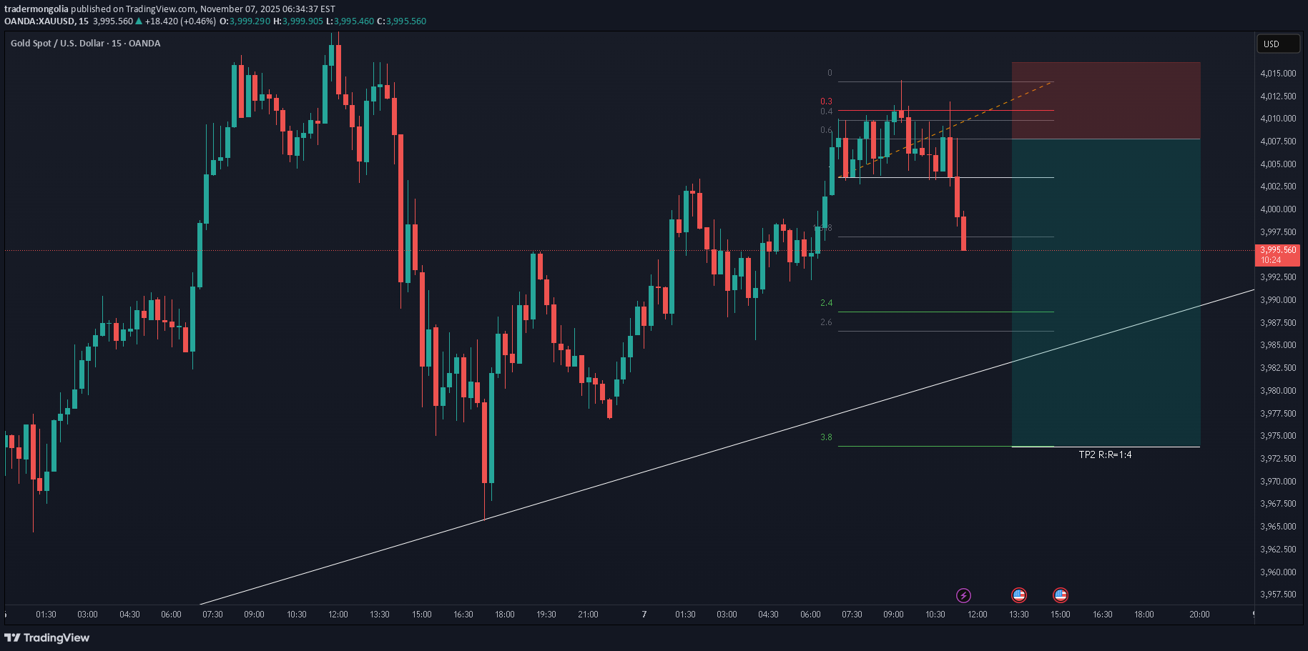Select the TP2 R:R=1:4 label
This screenshot has width=1308, height=651.
[1105, 454]
